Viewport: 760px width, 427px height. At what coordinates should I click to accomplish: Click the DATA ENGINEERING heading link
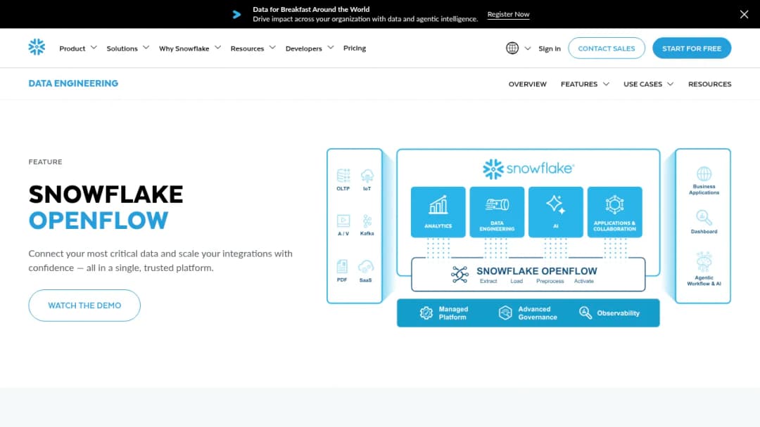click(73, 83)
